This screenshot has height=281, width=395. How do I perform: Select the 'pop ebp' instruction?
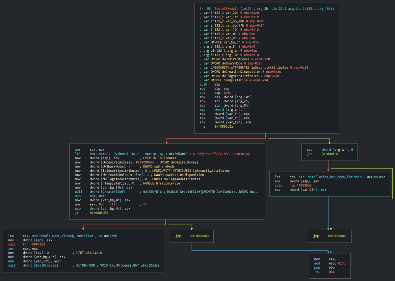point(324,268)
